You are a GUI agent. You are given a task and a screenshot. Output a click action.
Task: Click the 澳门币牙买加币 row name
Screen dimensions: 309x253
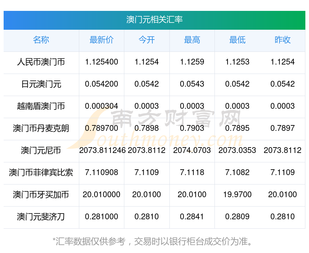click(41, 195)
